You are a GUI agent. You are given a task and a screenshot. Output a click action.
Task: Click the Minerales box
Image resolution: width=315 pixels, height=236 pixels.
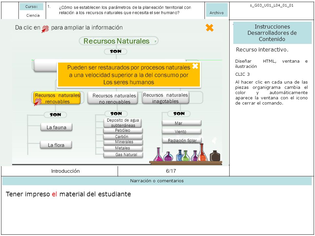pyautogui.click(x=123, y=142)
